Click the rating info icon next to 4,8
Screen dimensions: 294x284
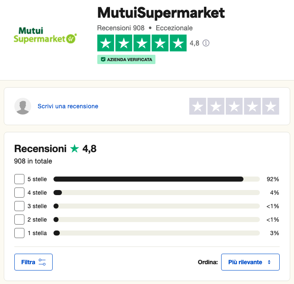(206, 43)
